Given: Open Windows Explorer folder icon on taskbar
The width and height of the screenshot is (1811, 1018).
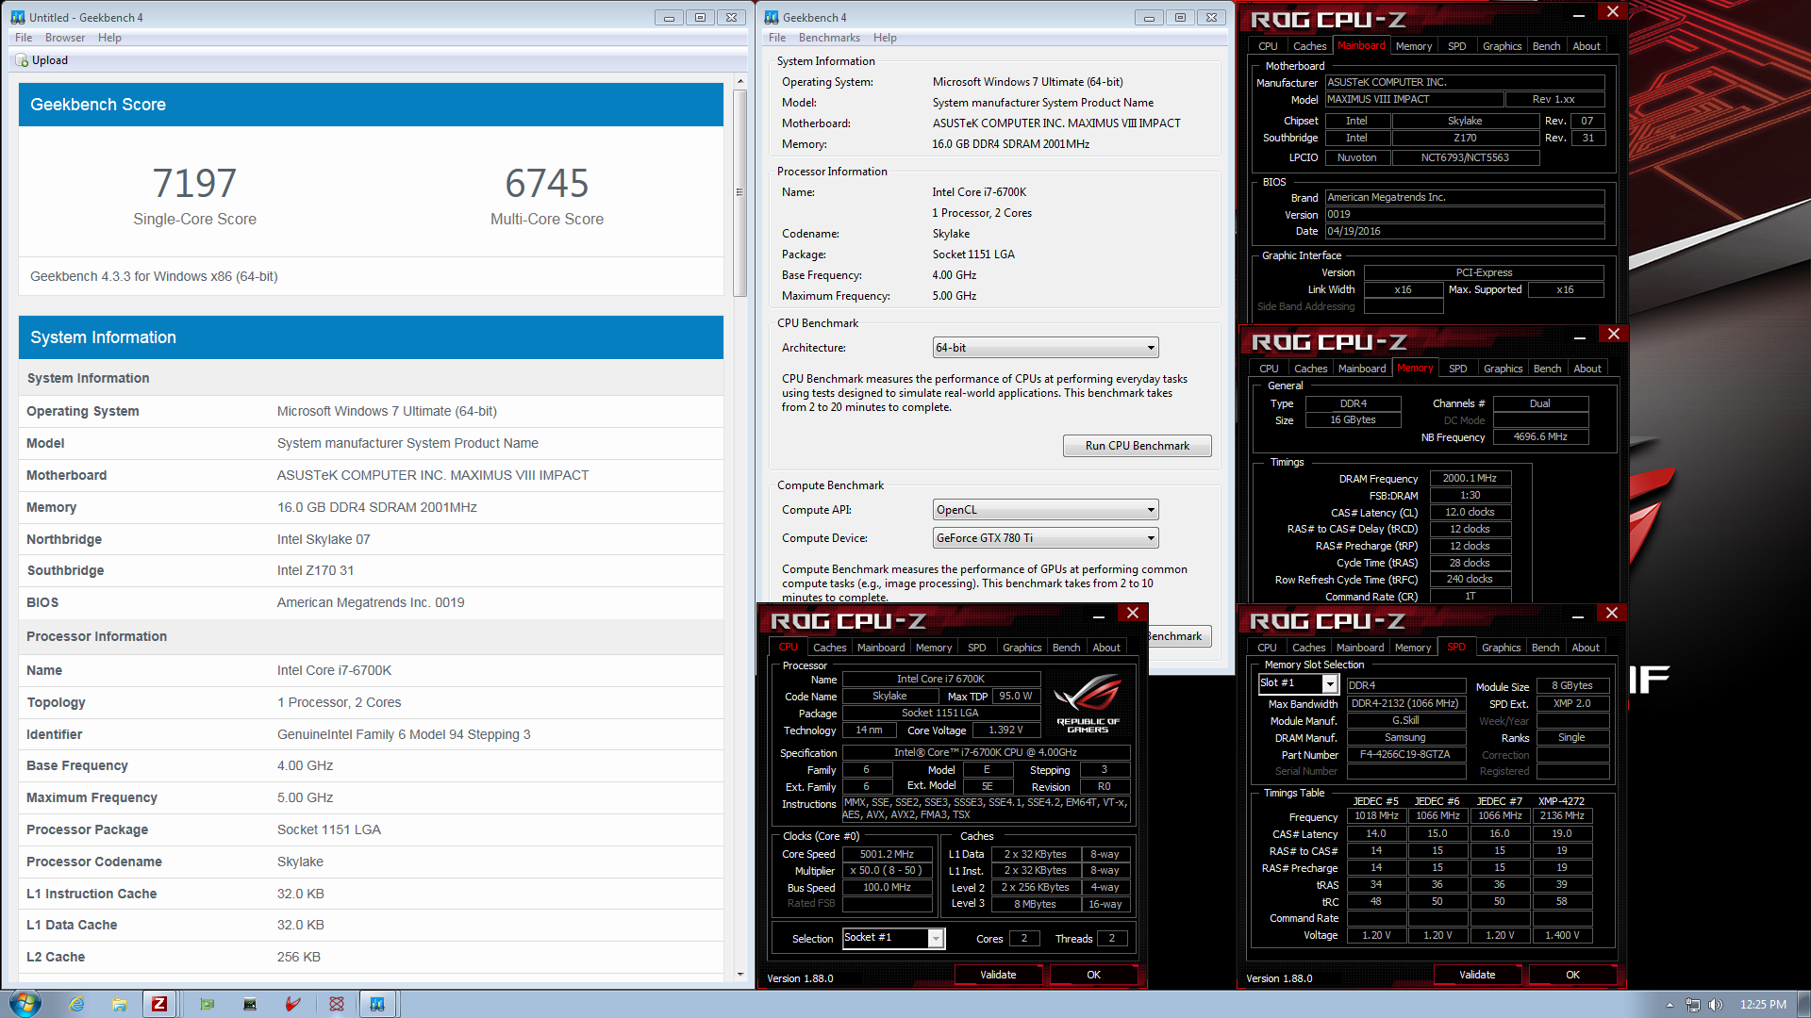Looking at the screenshot, I should coord(120,1004).
